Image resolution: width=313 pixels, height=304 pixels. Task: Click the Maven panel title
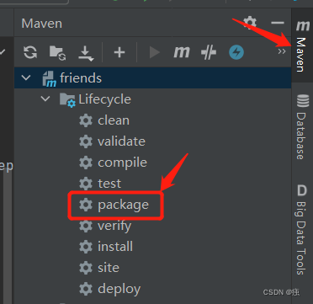(42, 24)
